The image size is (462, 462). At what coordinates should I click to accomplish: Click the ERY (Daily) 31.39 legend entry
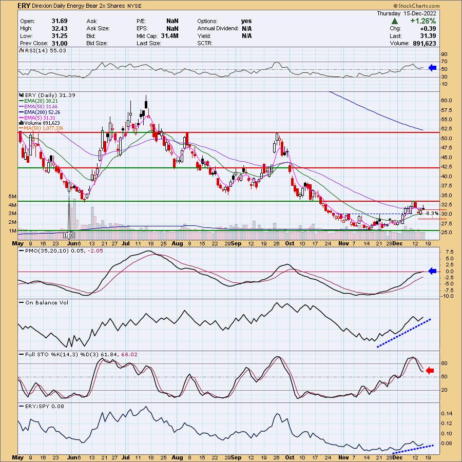tap(50, 95)
